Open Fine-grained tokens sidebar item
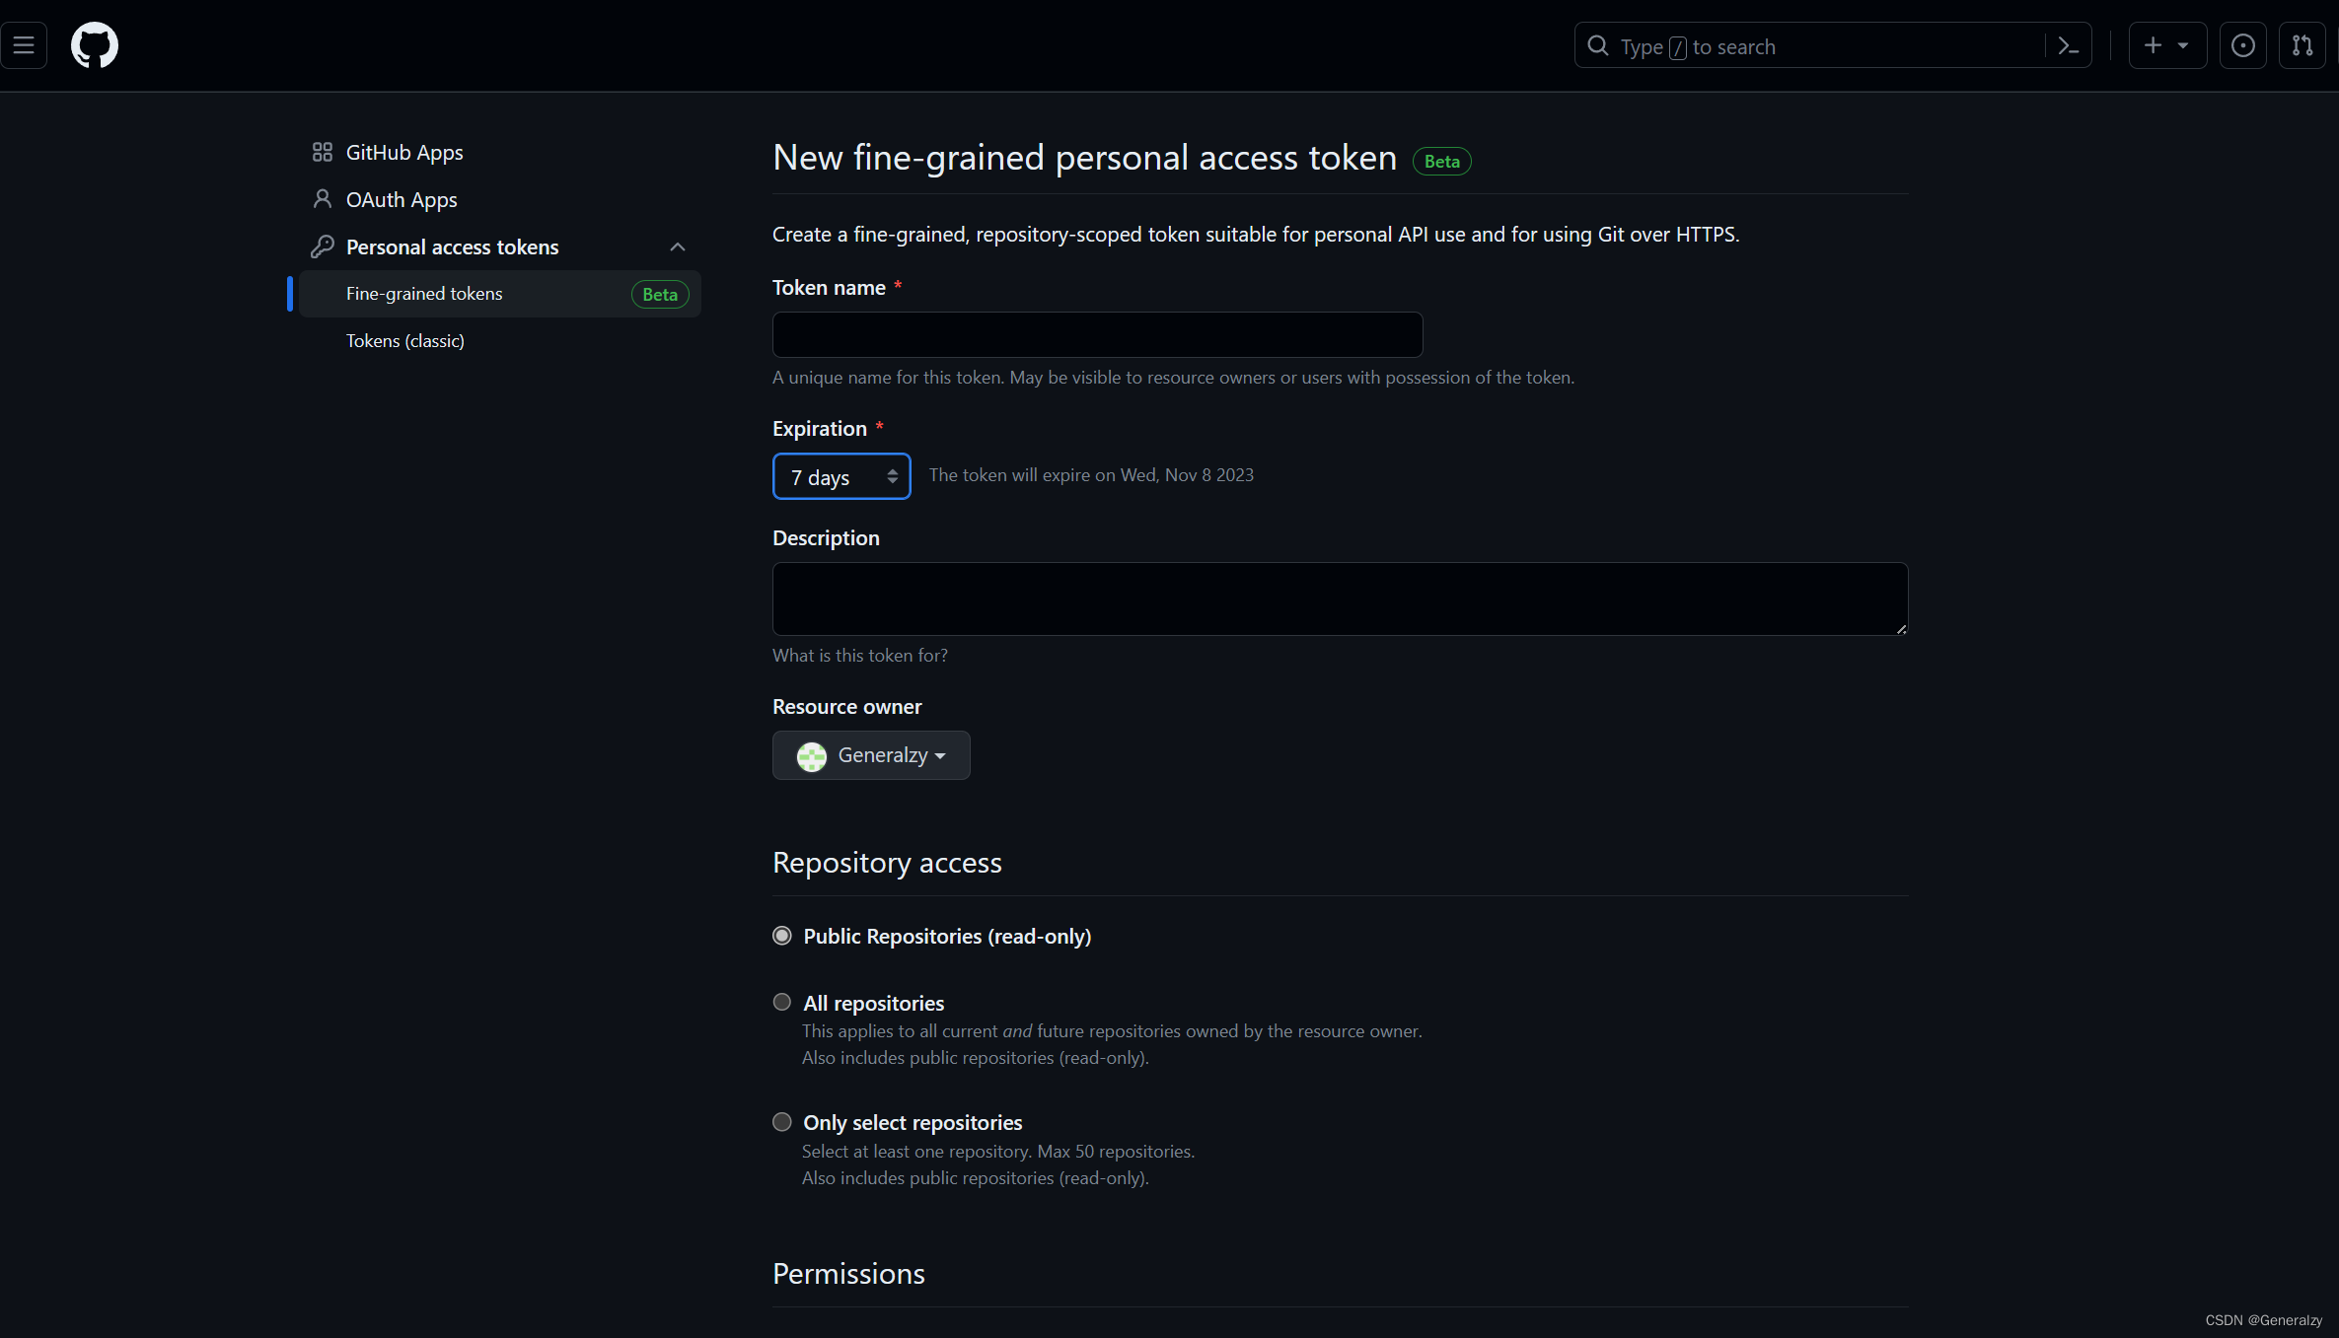 424,294
